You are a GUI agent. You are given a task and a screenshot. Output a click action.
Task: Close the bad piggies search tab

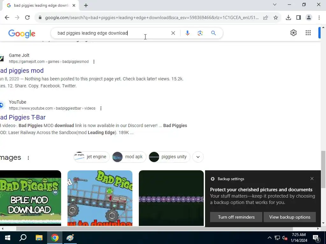click(x=74, y=5)
